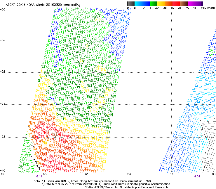This screenshot has height=189, width=216.
Task: Select the '-32' latitude label
Action: click(x=3, y=40)
